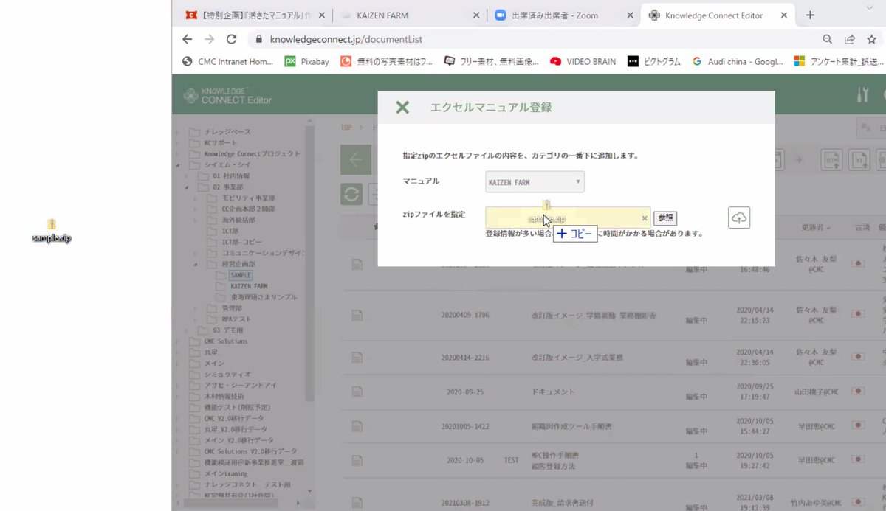Click the 参照 browse button
This screenshot has width=886, height=511.
click(x=665, y=218)
